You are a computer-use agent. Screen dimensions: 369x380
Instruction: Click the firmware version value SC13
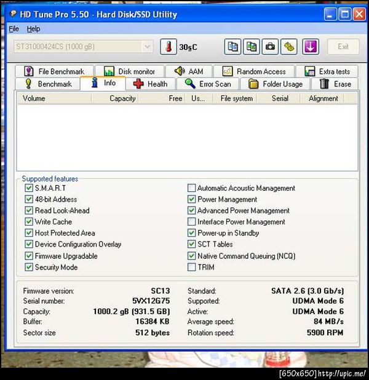click(x=161, y=291)
